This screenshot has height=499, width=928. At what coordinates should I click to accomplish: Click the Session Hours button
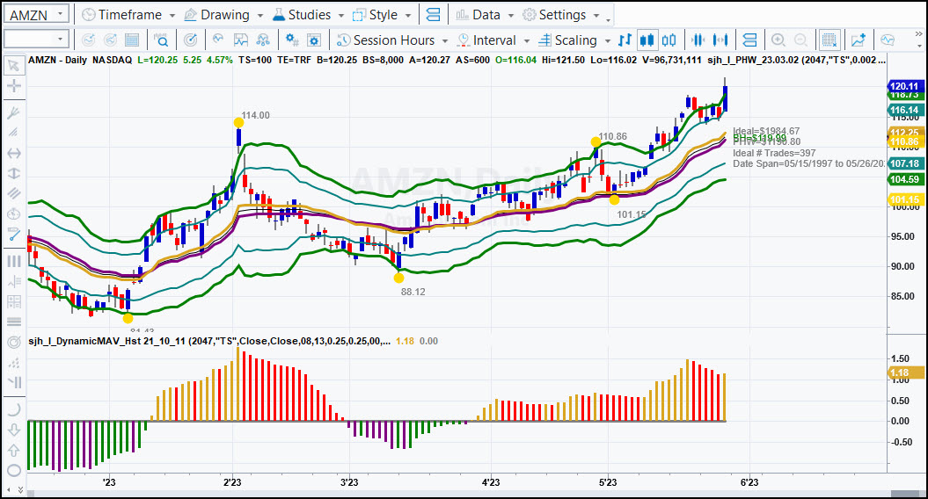click(x=386, y=40)
